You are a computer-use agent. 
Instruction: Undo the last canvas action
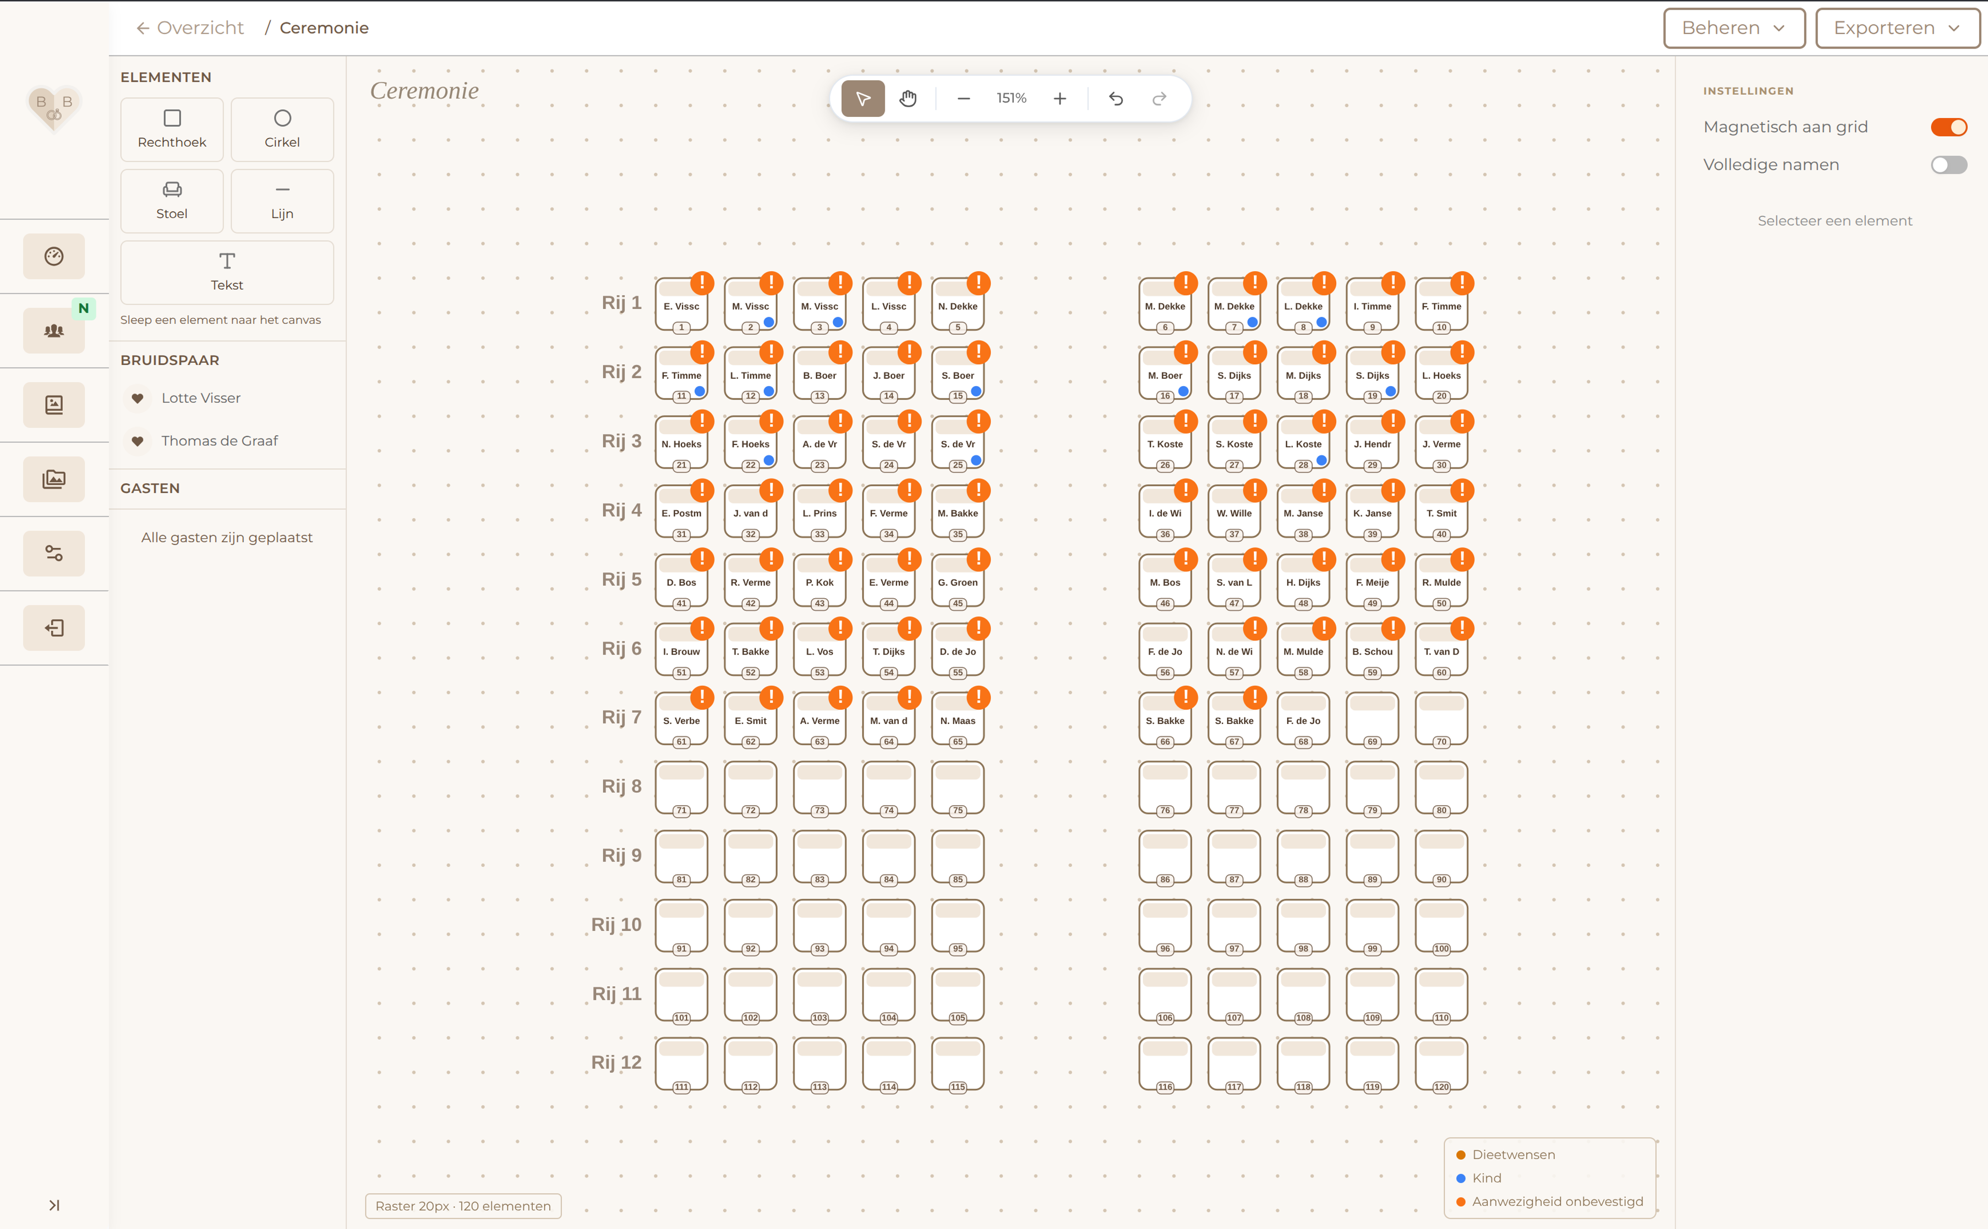click(x=1116, y=98)
